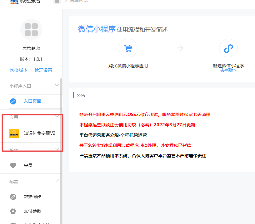Open the 本程序运营以及注册使用协议 announcement
Screen dimensions: 255x224
pos(137,125)
